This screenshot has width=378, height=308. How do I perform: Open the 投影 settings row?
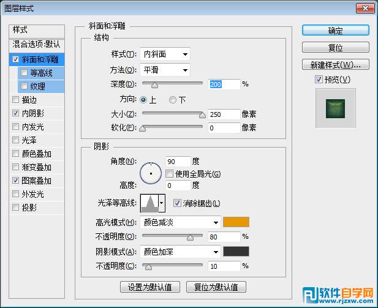pyautogui.click(x=37, y=208)
